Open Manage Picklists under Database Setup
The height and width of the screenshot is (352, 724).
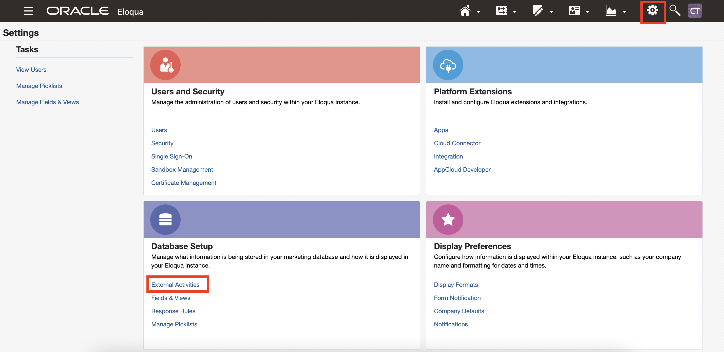click(174, 324)
